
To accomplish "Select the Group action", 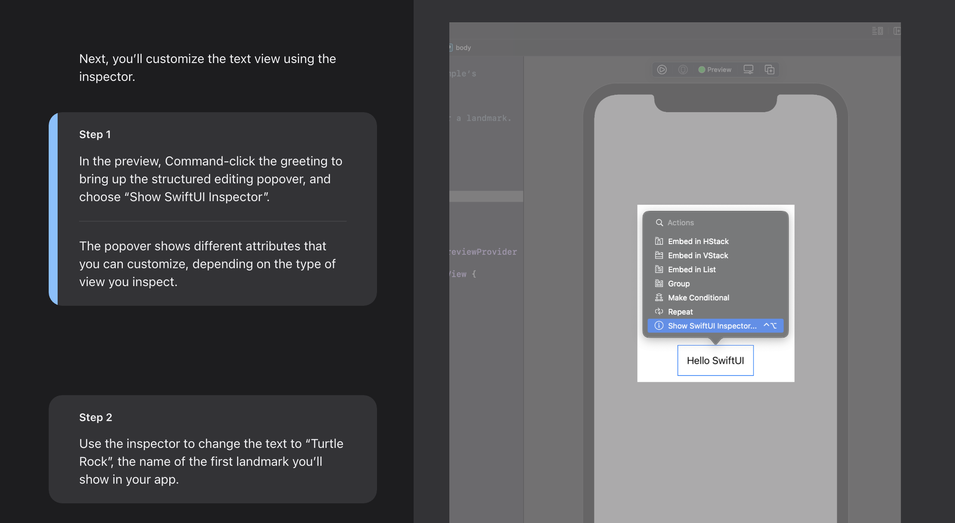I will (679, 284).
